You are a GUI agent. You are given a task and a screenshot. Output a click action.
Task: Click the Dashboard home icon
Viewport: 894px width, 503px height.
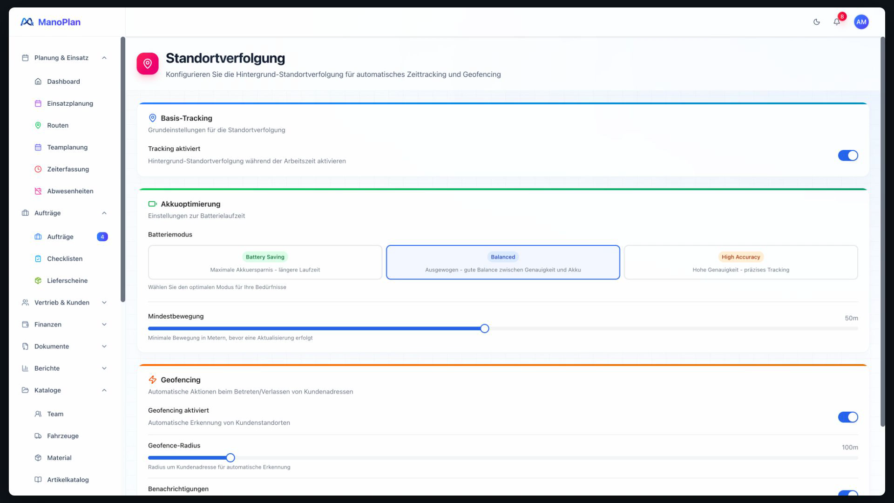pos(38,82)
